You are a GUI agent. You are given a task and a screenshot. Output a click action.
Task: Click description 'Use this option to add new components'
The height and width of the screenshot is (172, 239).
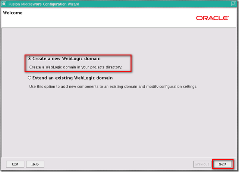(64, 86)
